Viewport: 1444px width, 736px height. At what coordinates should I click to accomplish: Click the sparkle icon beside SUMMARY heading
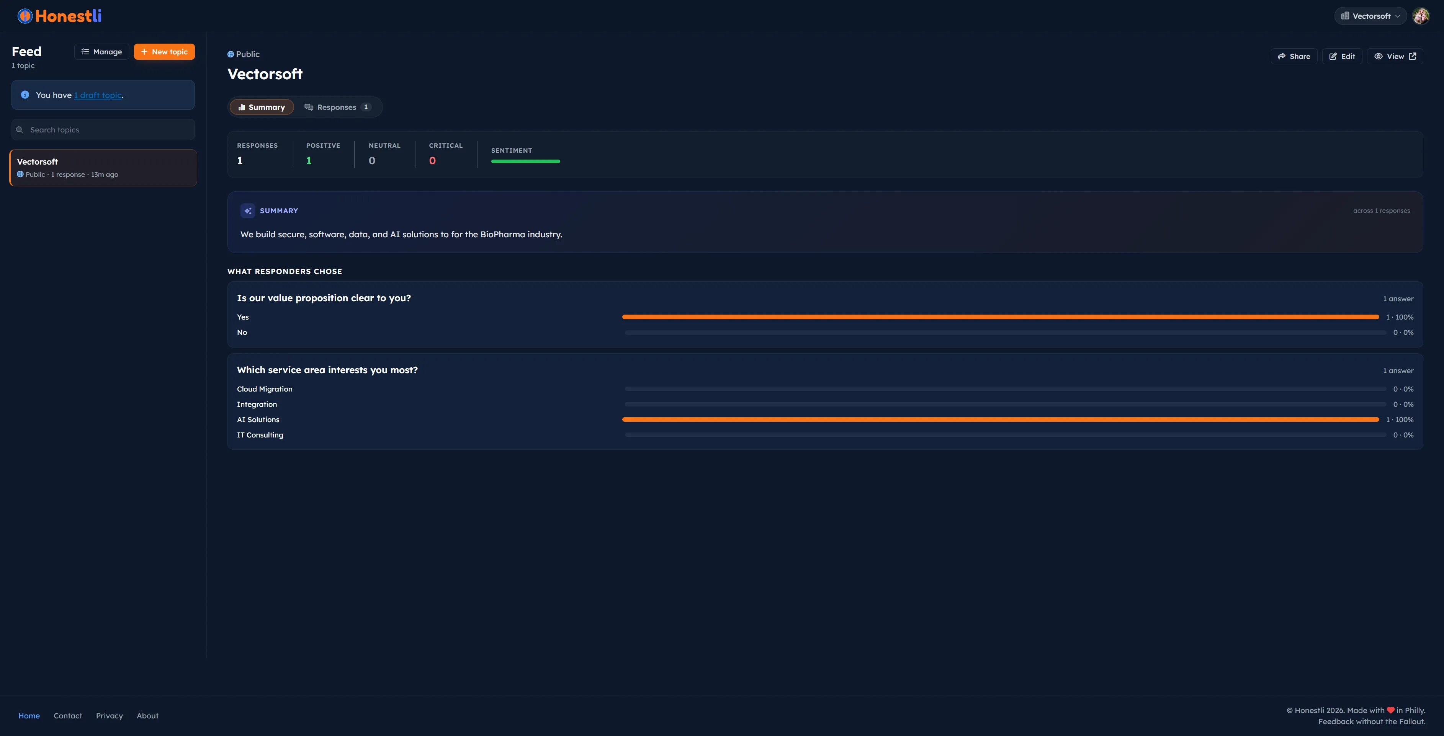248,211
